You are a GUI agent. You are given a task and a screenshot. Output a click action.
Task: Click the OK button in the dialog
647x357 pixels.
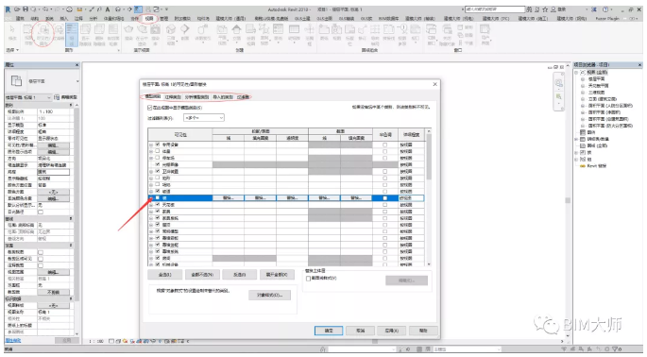tap(329, 331)
